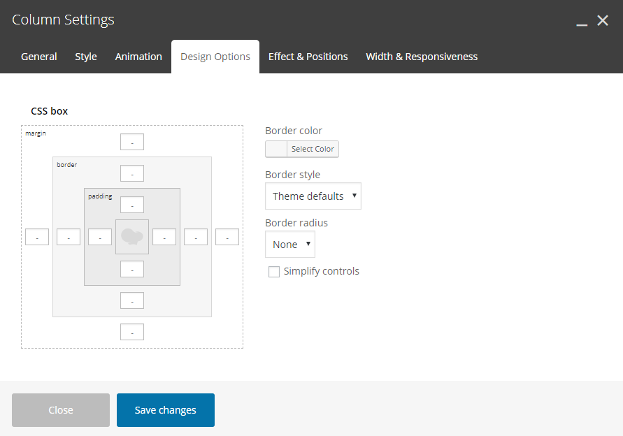Screen dimensions: 623x436
Task: Focus the padding top input field
Action: click(132, 205)
